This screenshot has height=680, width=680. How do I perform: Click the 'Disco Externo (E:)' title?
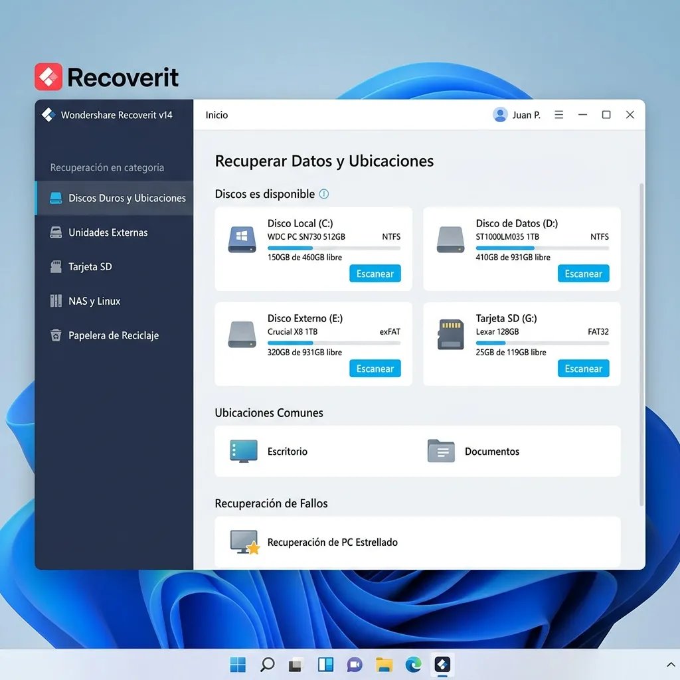tap(305, 318)
